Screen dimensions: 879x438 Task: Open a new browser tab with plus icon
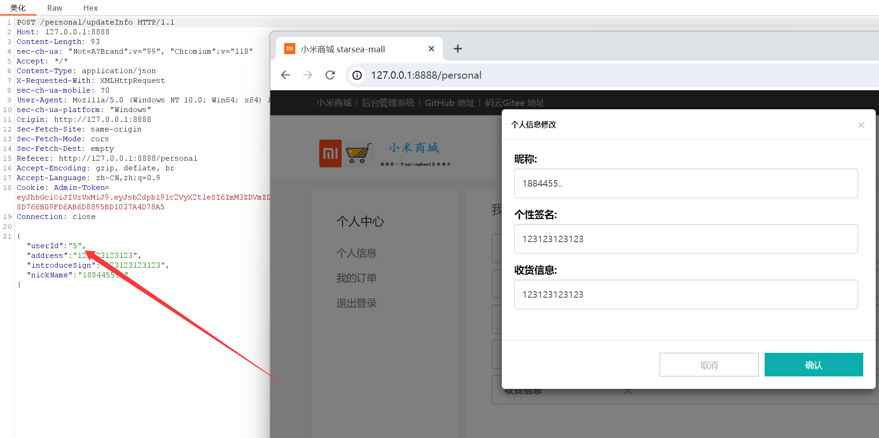coord(457,49)
